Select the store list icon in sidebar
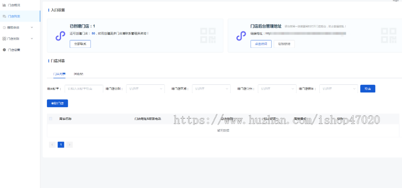The height and width of the screenshot is (188, 402). click(x=4, y=17)
